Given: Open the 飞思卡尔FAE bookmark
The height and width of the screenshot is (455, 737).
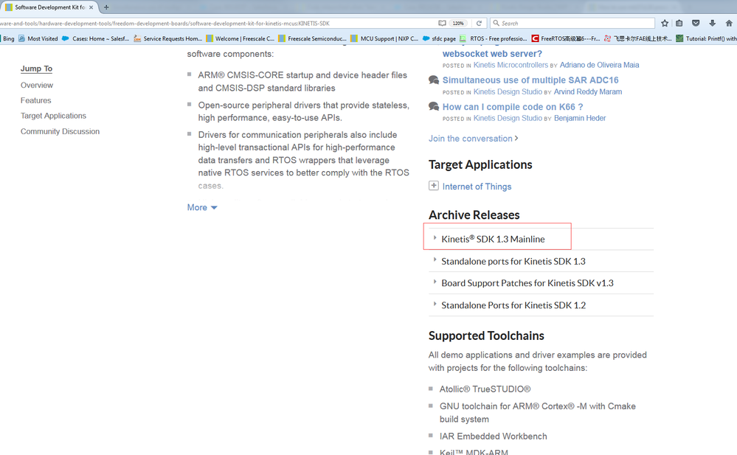Looking at the screenshot, I should coord(638,38).
